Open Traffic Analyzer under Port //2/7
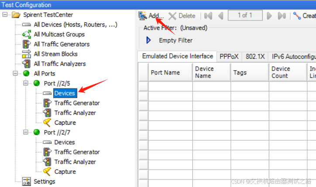Image resolution: width=316 pixels, height=187 pixels. point(75,162)
